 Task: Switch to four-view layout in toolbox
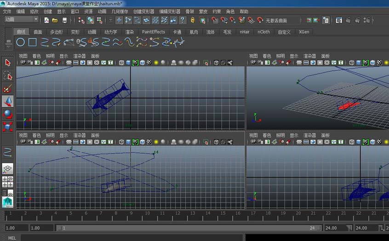click(x=8, y=182)
